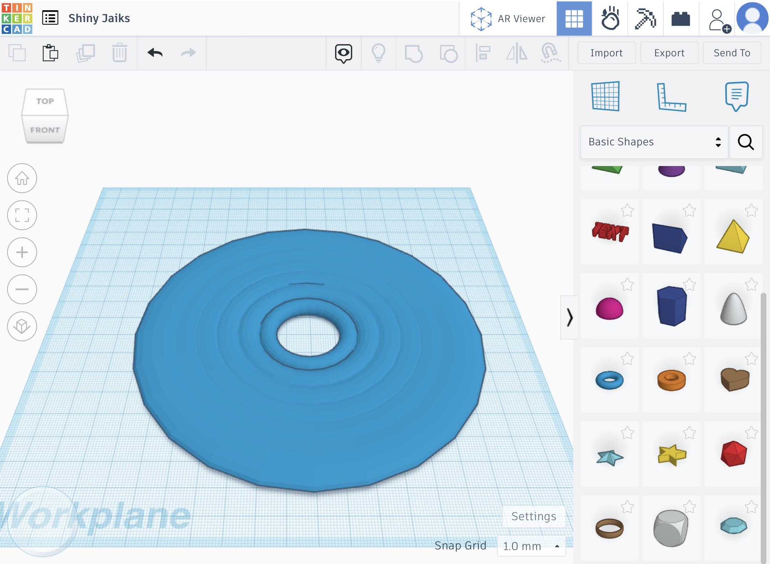Click the Undo arrow icon
Screen dimensions: 770x564
click(x=155, y=53)
